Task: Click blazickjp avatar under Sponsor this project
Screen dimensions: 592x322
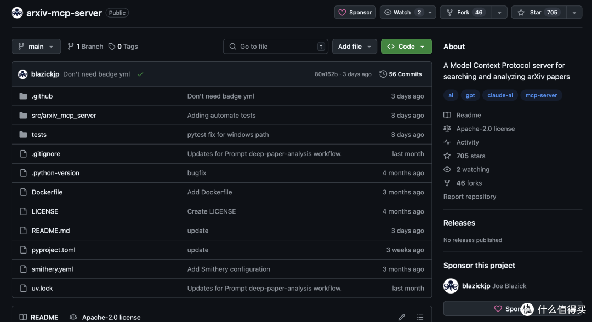Action: click(451, 286)
